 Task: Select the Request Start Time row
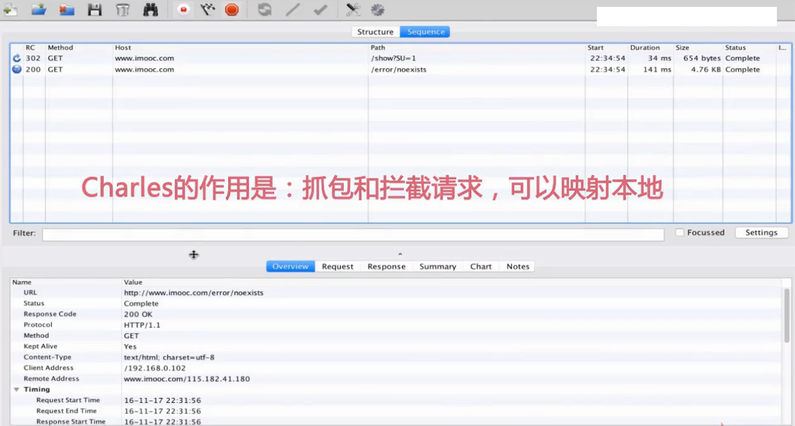[x=396, y=400]
